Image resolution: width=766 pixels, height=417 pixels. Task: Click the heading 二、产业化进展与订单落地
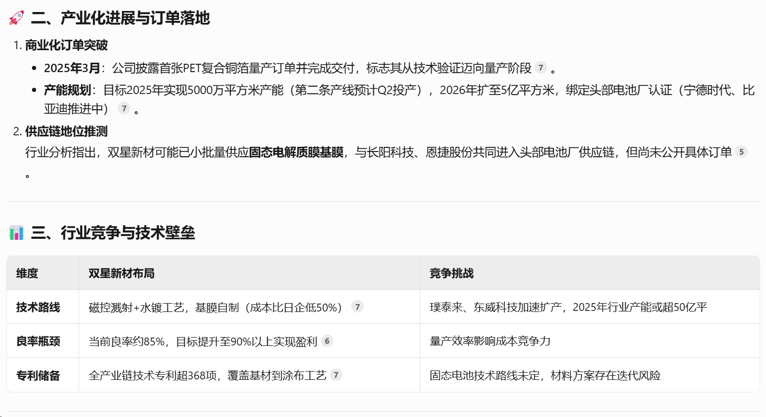(x=120, y=18)
